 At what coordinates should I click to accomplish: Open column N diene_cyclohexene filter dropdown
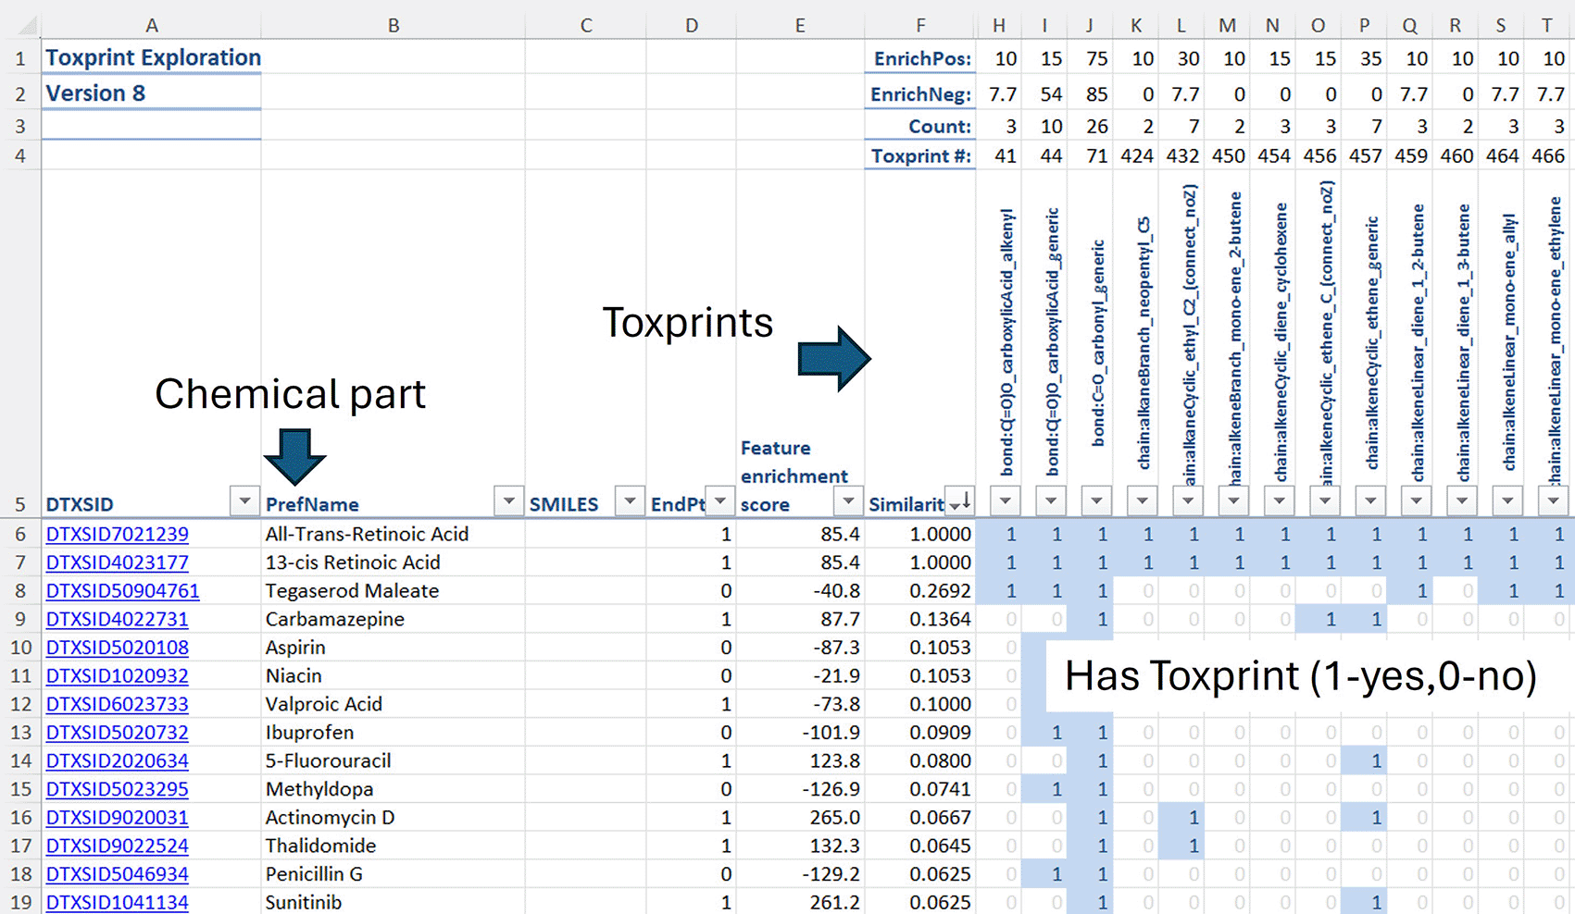pyautogui.click(x=1279, y=500)
